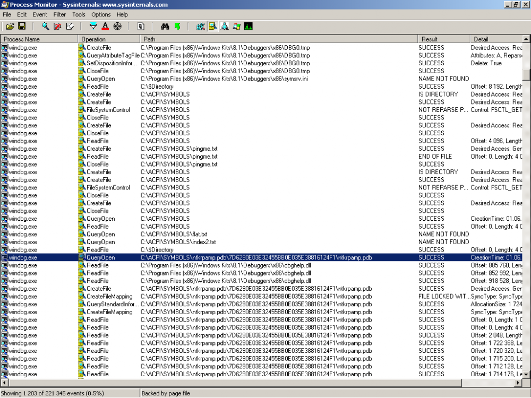Click the Highlight red-underlined A icon
The height and width of the screenshot is (398, 531).
coord(105,26)
